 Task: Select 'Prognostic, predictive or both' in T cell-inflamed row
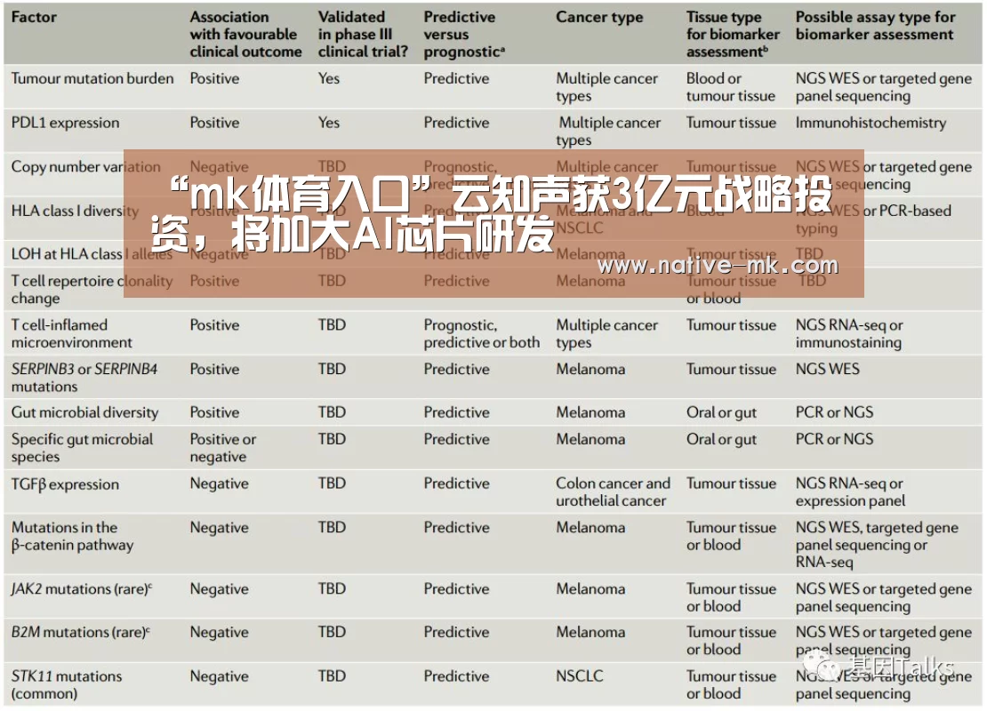tap(482, 333)
